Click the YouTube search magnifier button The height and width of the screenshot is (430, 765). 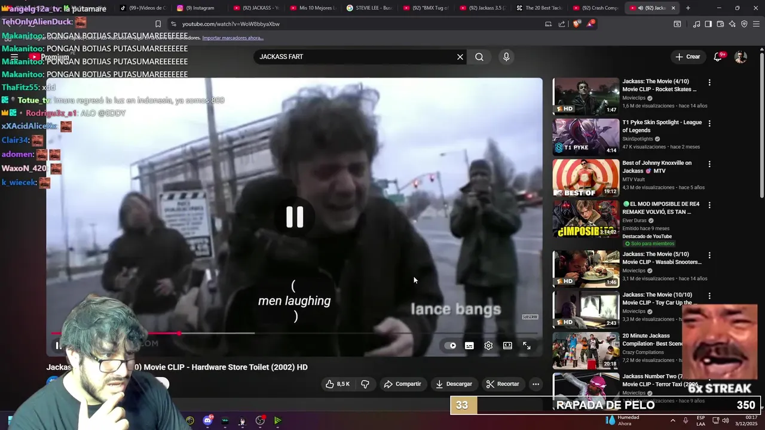(479, 57)
